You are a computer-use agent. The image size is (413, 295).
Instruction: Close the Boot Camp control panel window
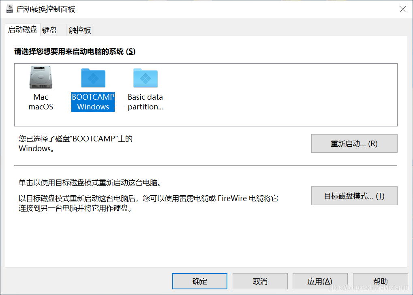402,9
